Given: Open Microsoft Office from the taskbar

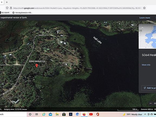Looking at the screenshot, I should click(x=98, y=114).
